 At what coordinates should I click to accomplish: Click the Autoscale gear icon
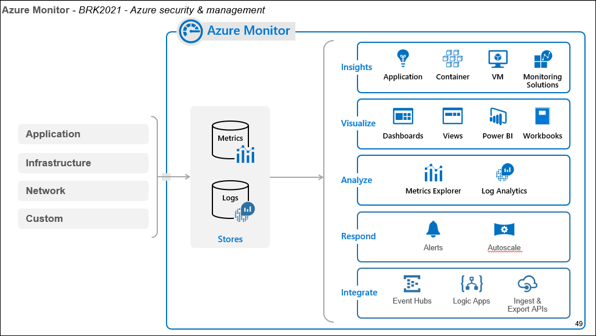click(504, 229)
